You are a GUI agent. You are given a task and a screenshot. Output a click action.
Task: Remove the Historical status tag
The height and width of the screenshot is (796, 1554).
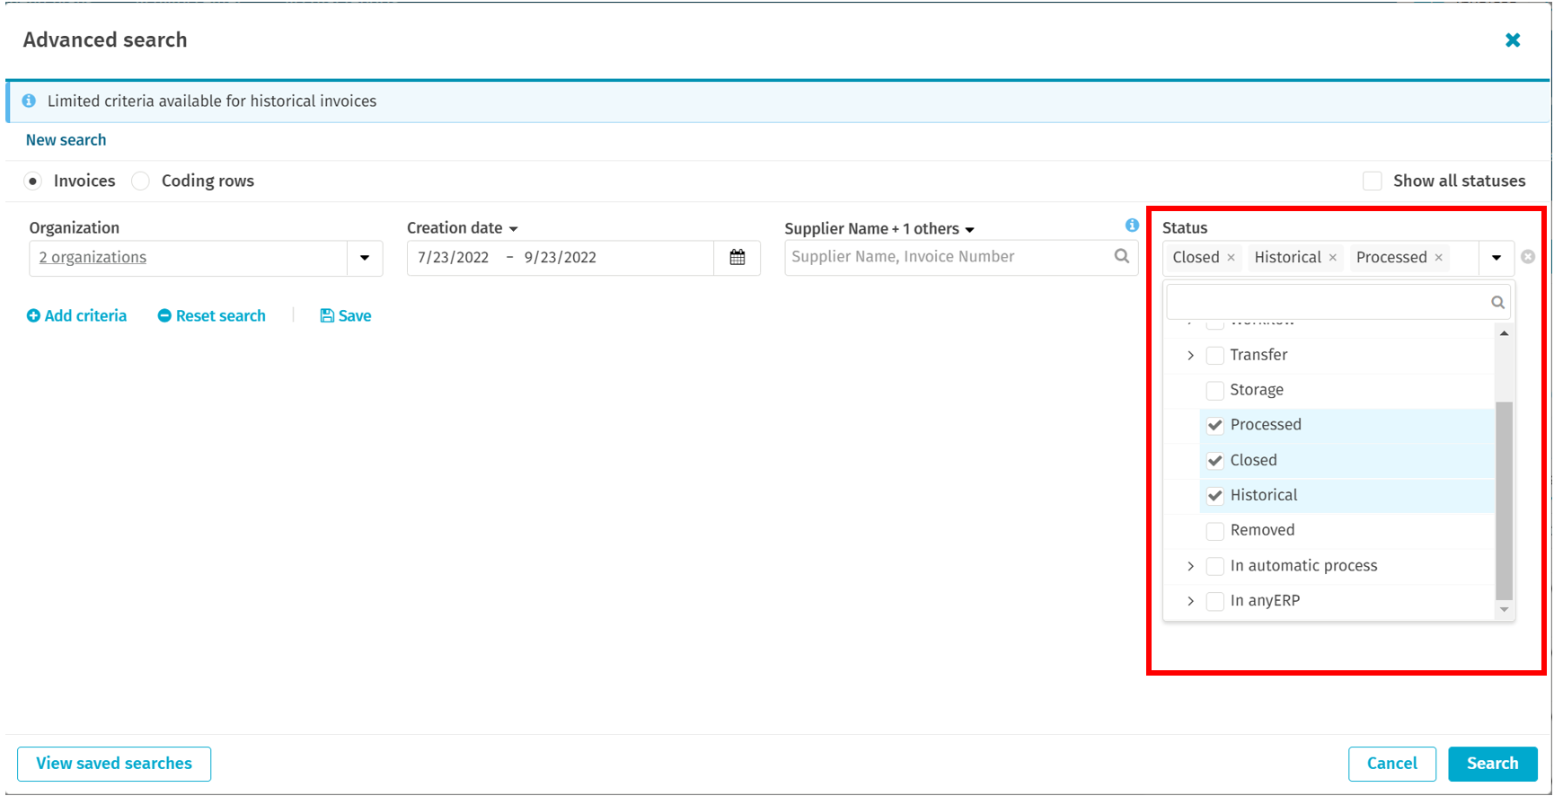point(1333,258)
